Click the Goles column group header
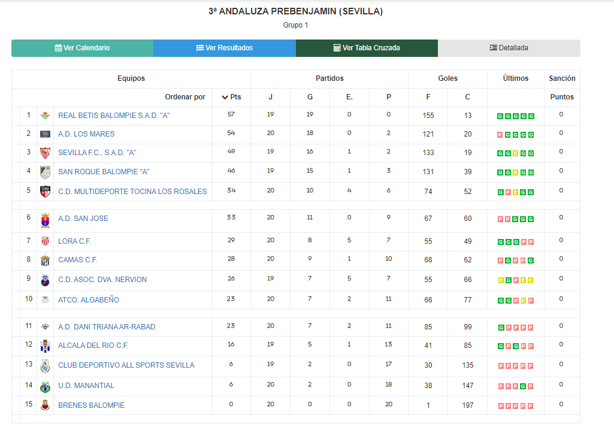The height and width of the screenshot is (424, 614). [x=447, y=78]
